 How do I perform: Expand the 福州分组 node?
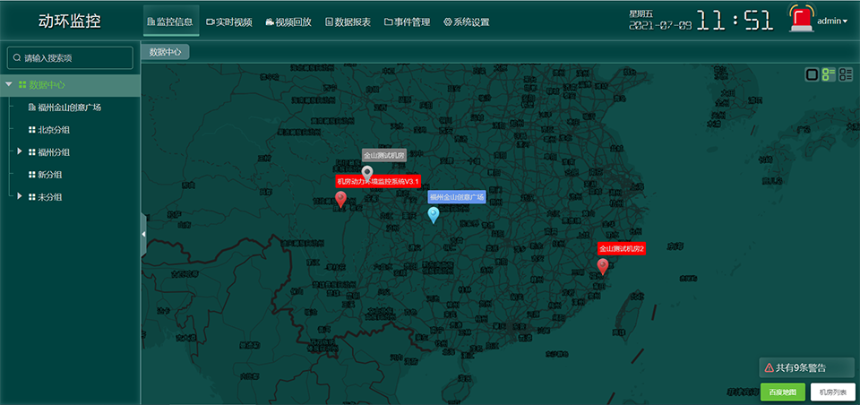point(20,151)
